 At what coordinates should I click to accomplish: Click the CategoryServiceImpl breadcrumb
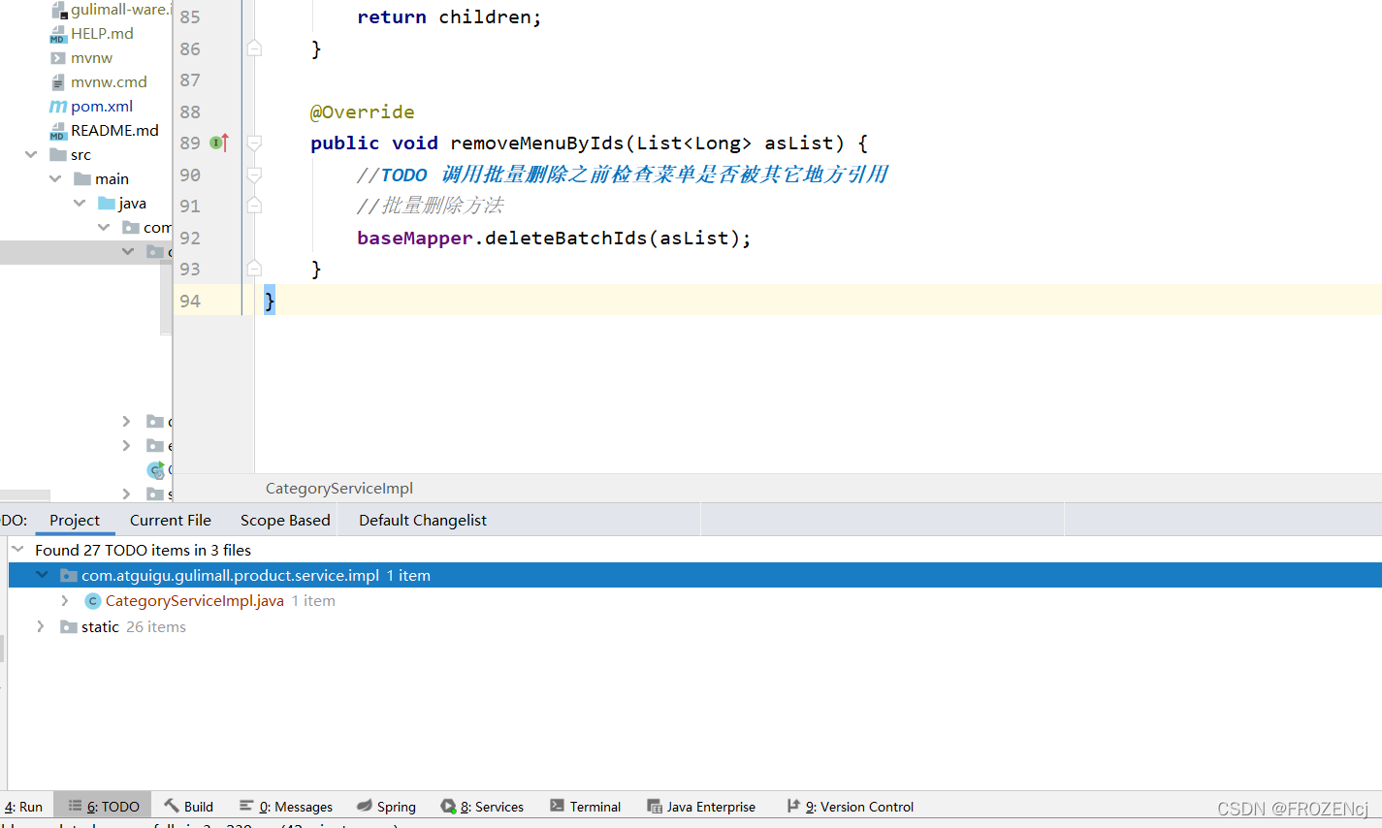pyautogui.click(x=339, y=489)
